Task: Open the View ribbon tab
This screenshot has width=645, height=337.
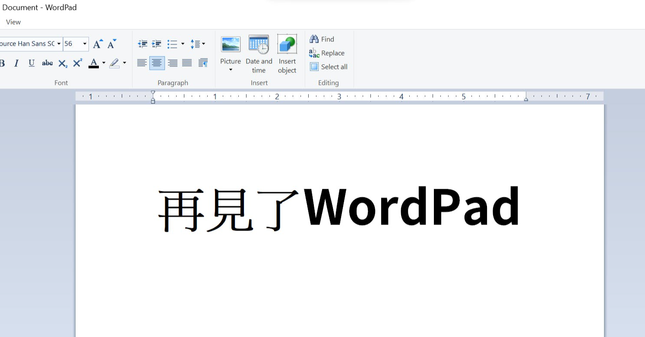Action: [13, 22]
